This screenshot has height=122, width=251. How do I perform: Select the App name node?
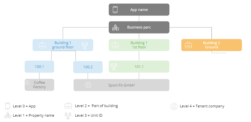(139, 10)
